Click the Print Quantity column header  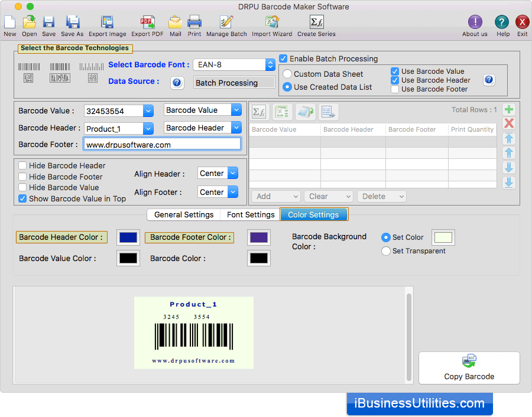472,129
